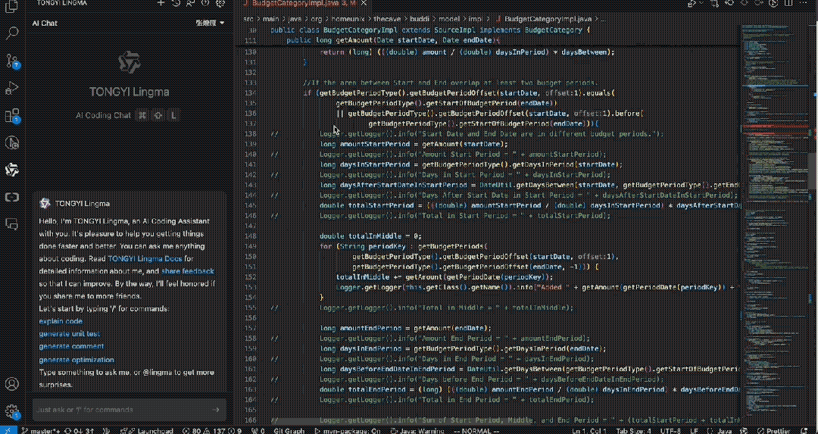
Task: Click the 'generate unit test' command link
Action: [70, 334]
